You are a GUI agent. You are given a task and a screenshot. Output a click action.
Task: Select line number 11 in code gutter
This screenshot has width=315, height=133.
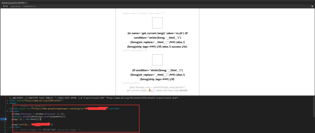(5, 124)
